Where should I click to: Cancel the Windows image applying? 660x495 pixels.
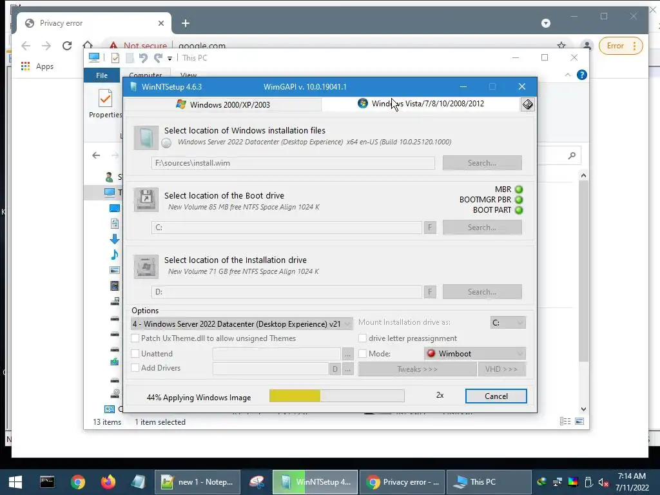pyautogui.click(x=496, y=396)
